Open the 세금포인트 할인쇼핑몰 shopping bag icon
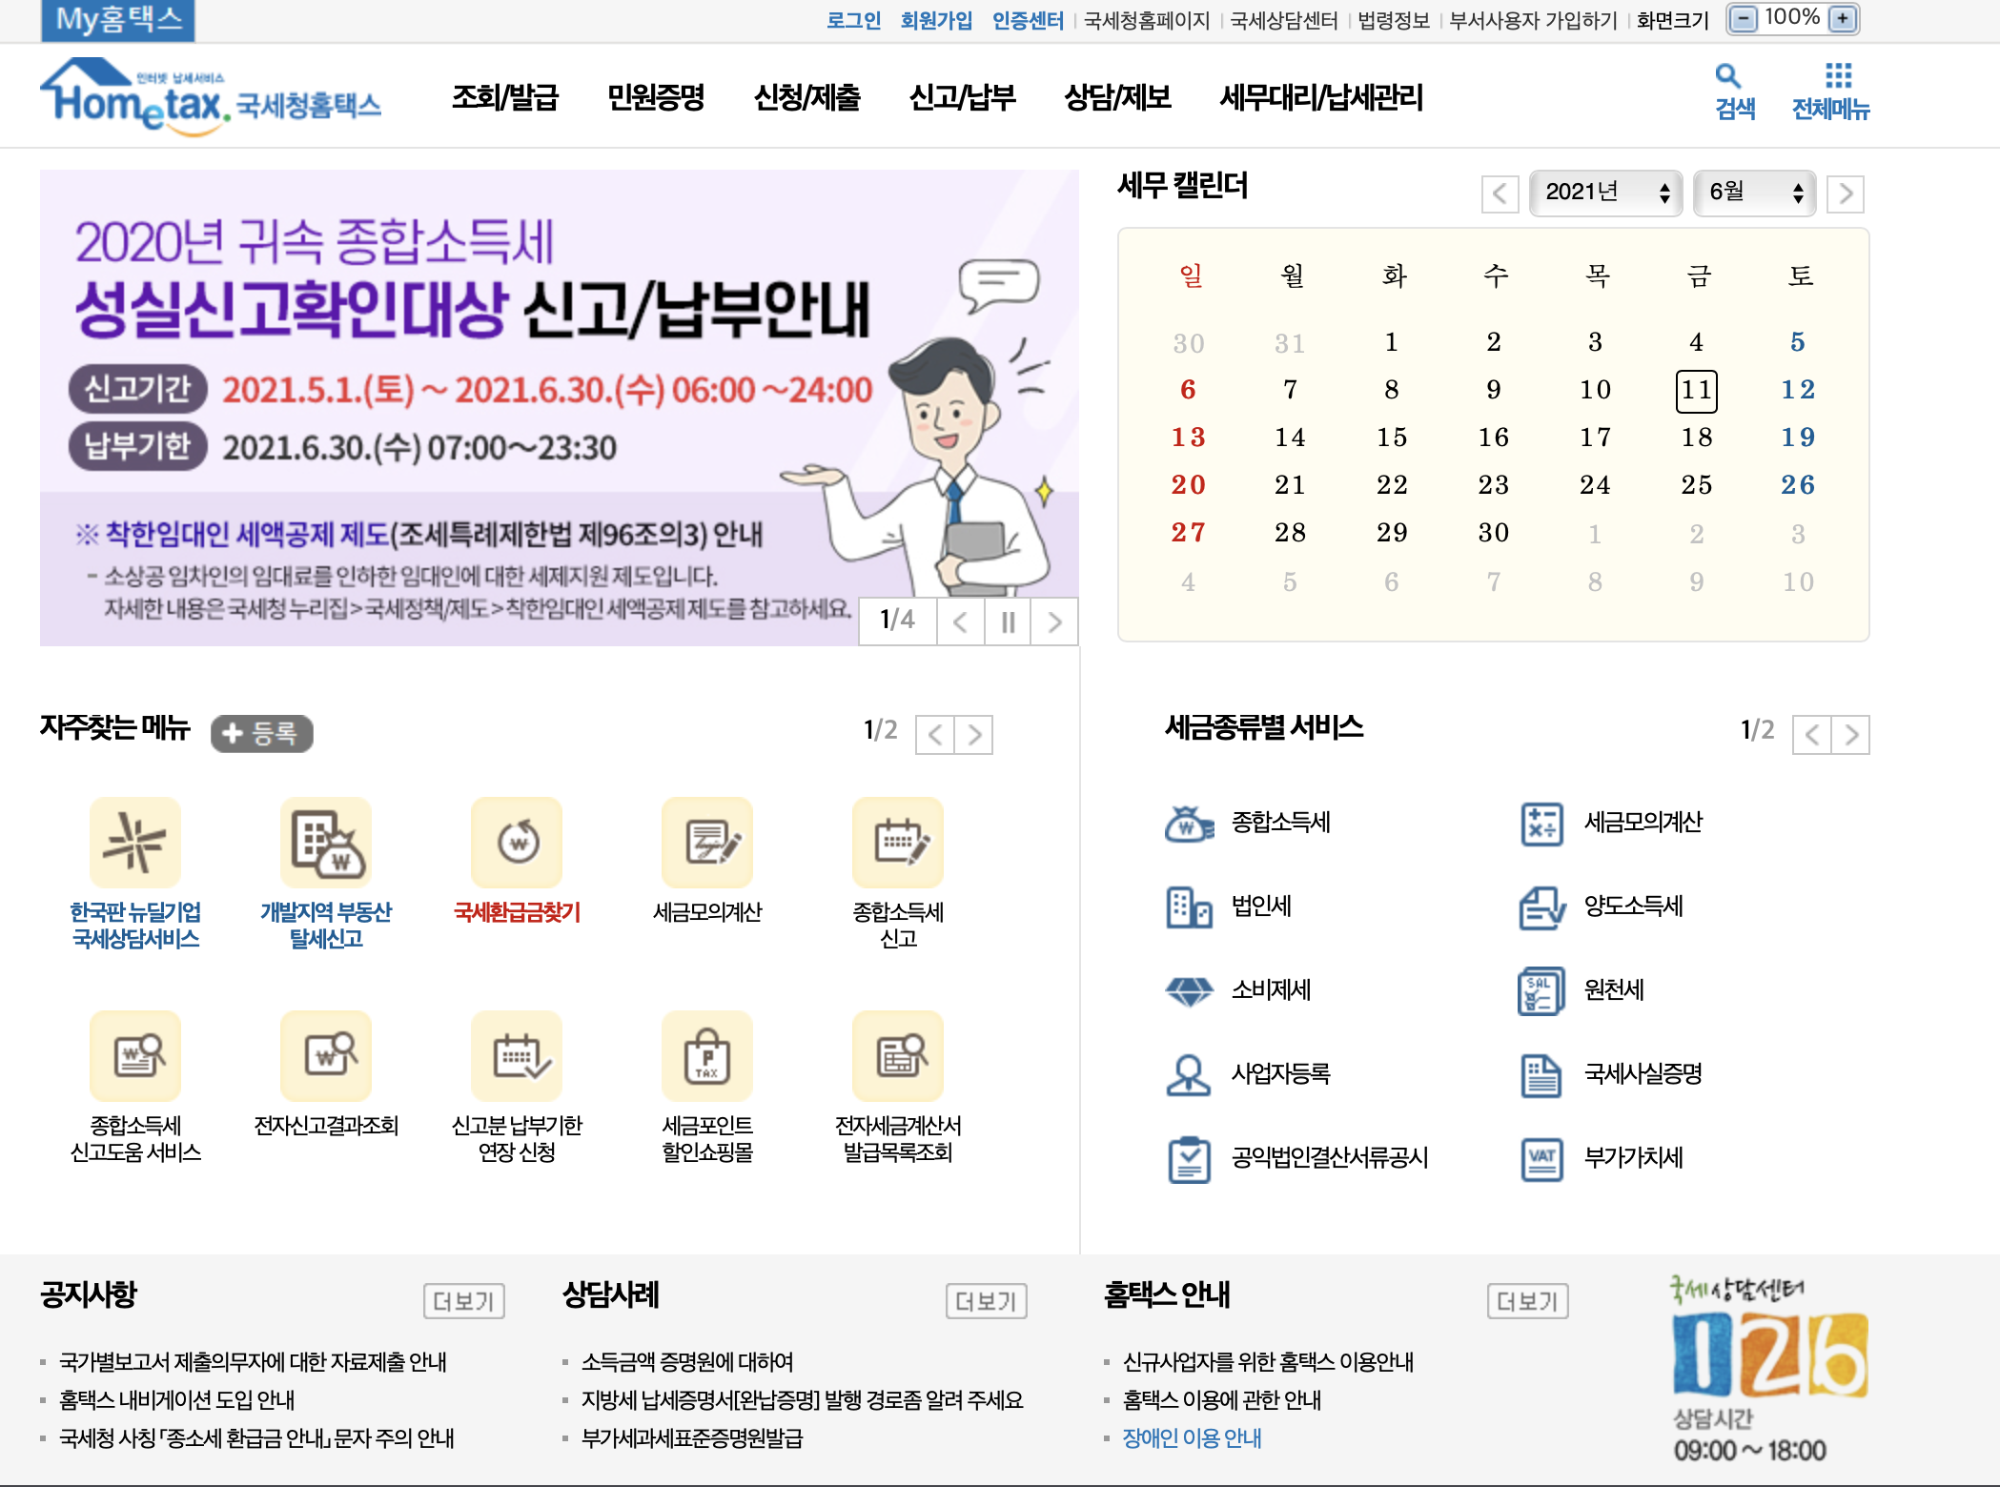 707,1056
